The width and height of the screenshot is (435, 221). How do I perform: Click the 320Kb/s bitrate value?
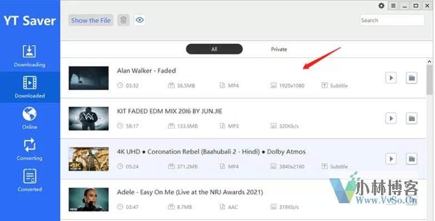(289, 126)
